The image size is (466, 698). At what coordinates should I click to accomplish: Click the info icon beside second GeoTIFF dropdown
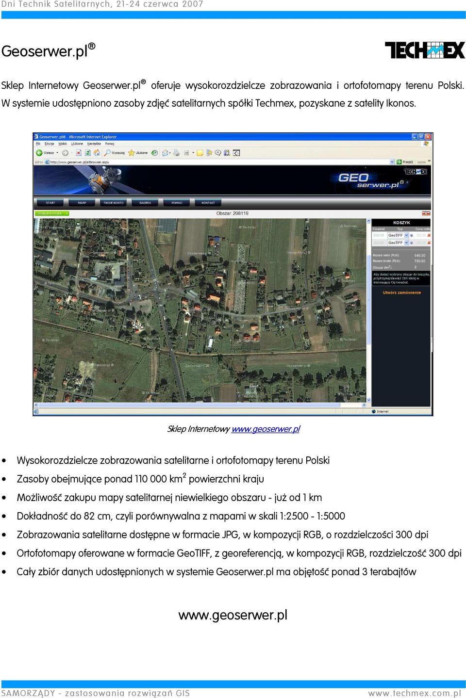[x=412, y=243]
